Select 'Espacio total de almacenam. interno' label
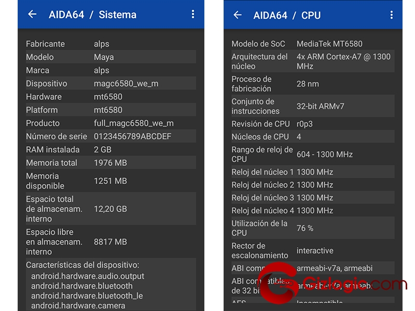The image size is (415, 311). click(x=54, y=209)
